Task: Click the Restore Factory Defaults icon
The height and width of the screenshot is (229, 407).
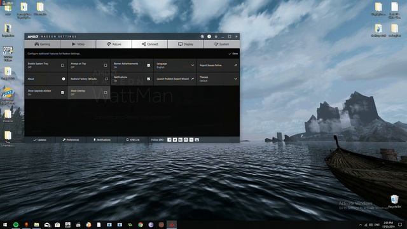Action: coord(106,79)
